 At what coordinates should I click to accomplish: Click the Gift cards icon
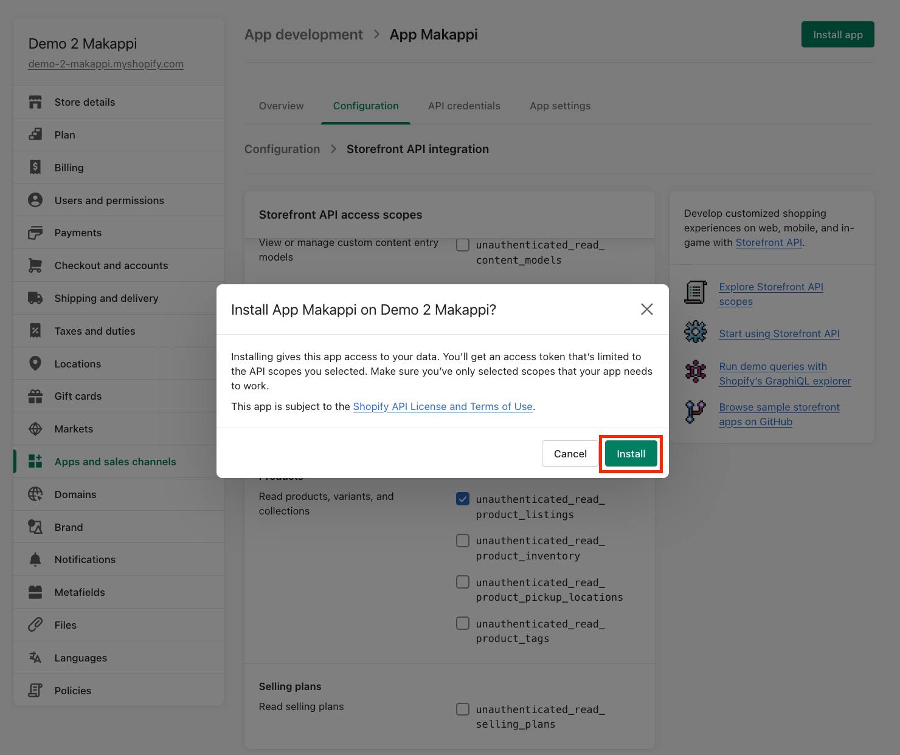(x=35, y=396)
